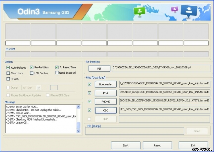
Task: Click the PIT button
Action: [99, 69]
